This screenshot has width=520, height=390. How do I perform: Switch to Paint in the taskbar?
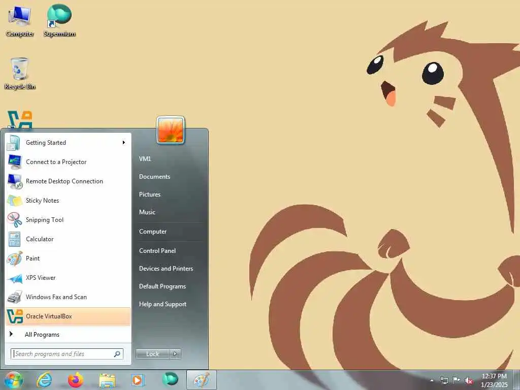(202, 380)
